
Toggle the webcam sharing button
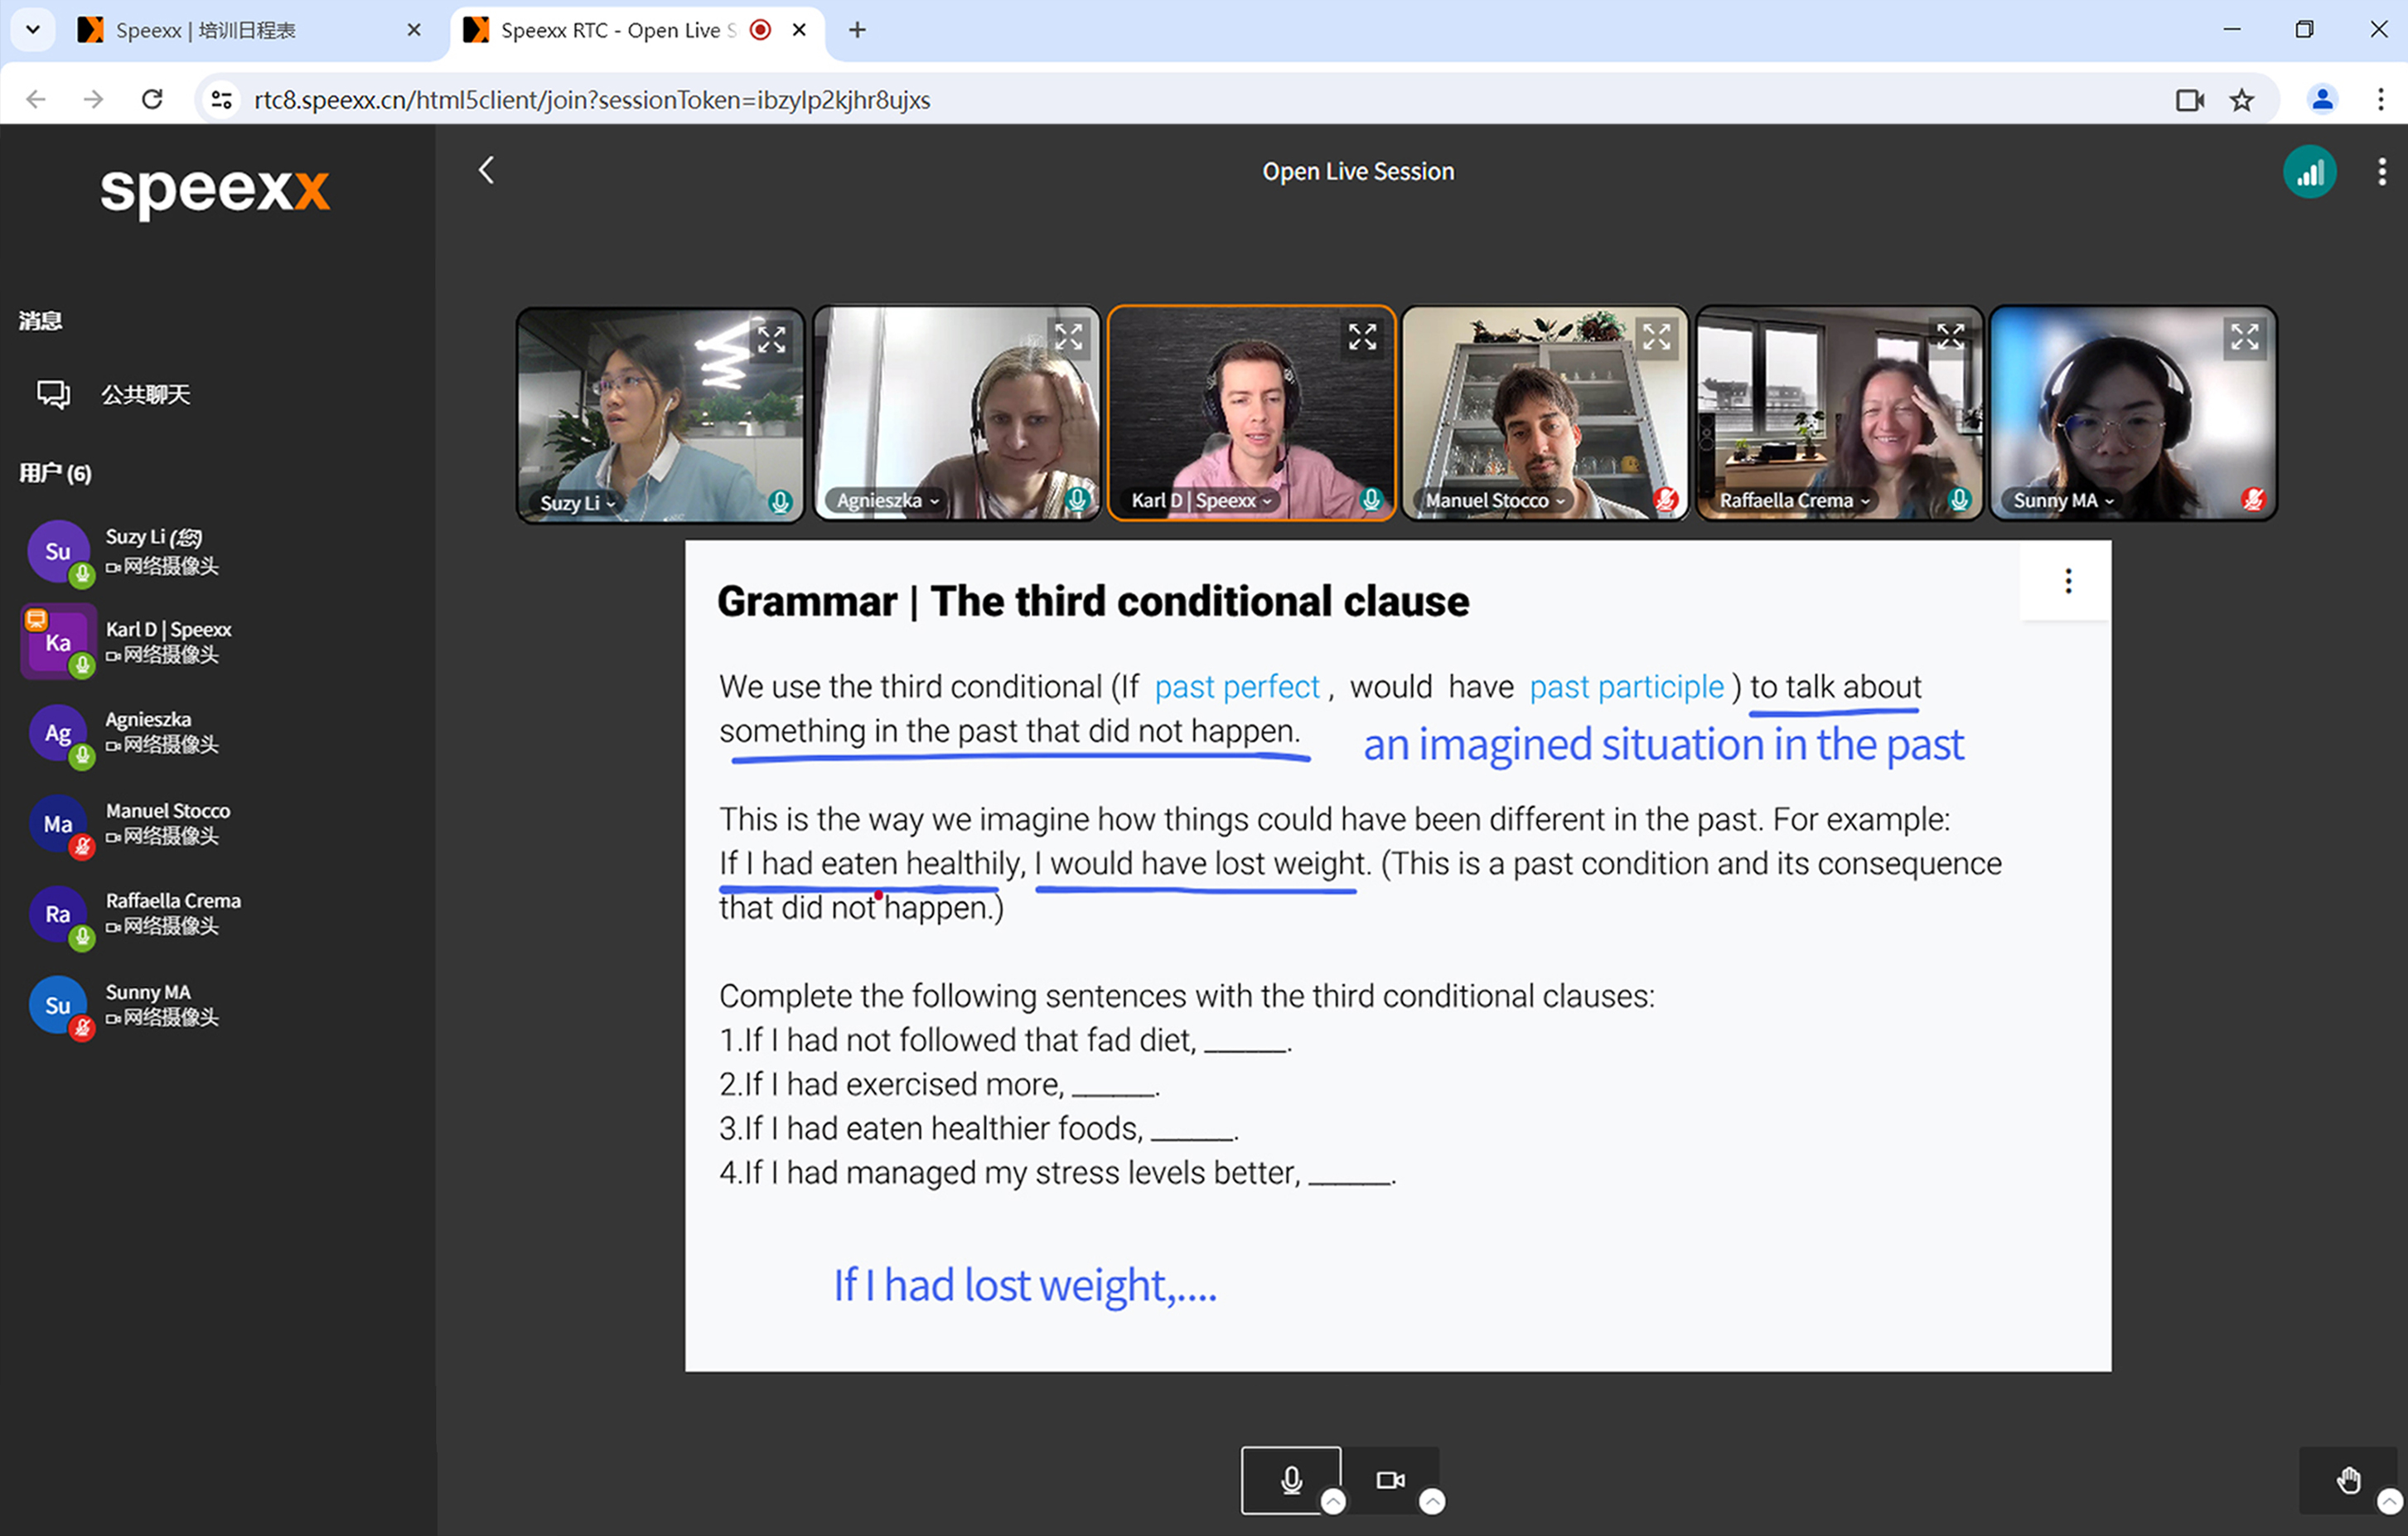[1389, 1479]
